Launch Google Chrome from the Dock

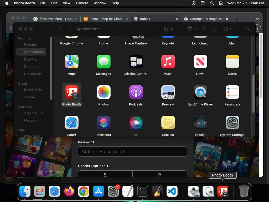84,191
